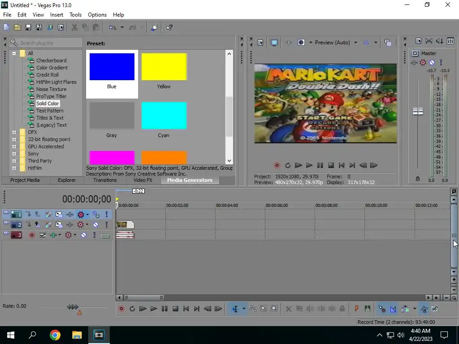Move the Master volume fader handle

pyautogui.click(x=418, y=111)
